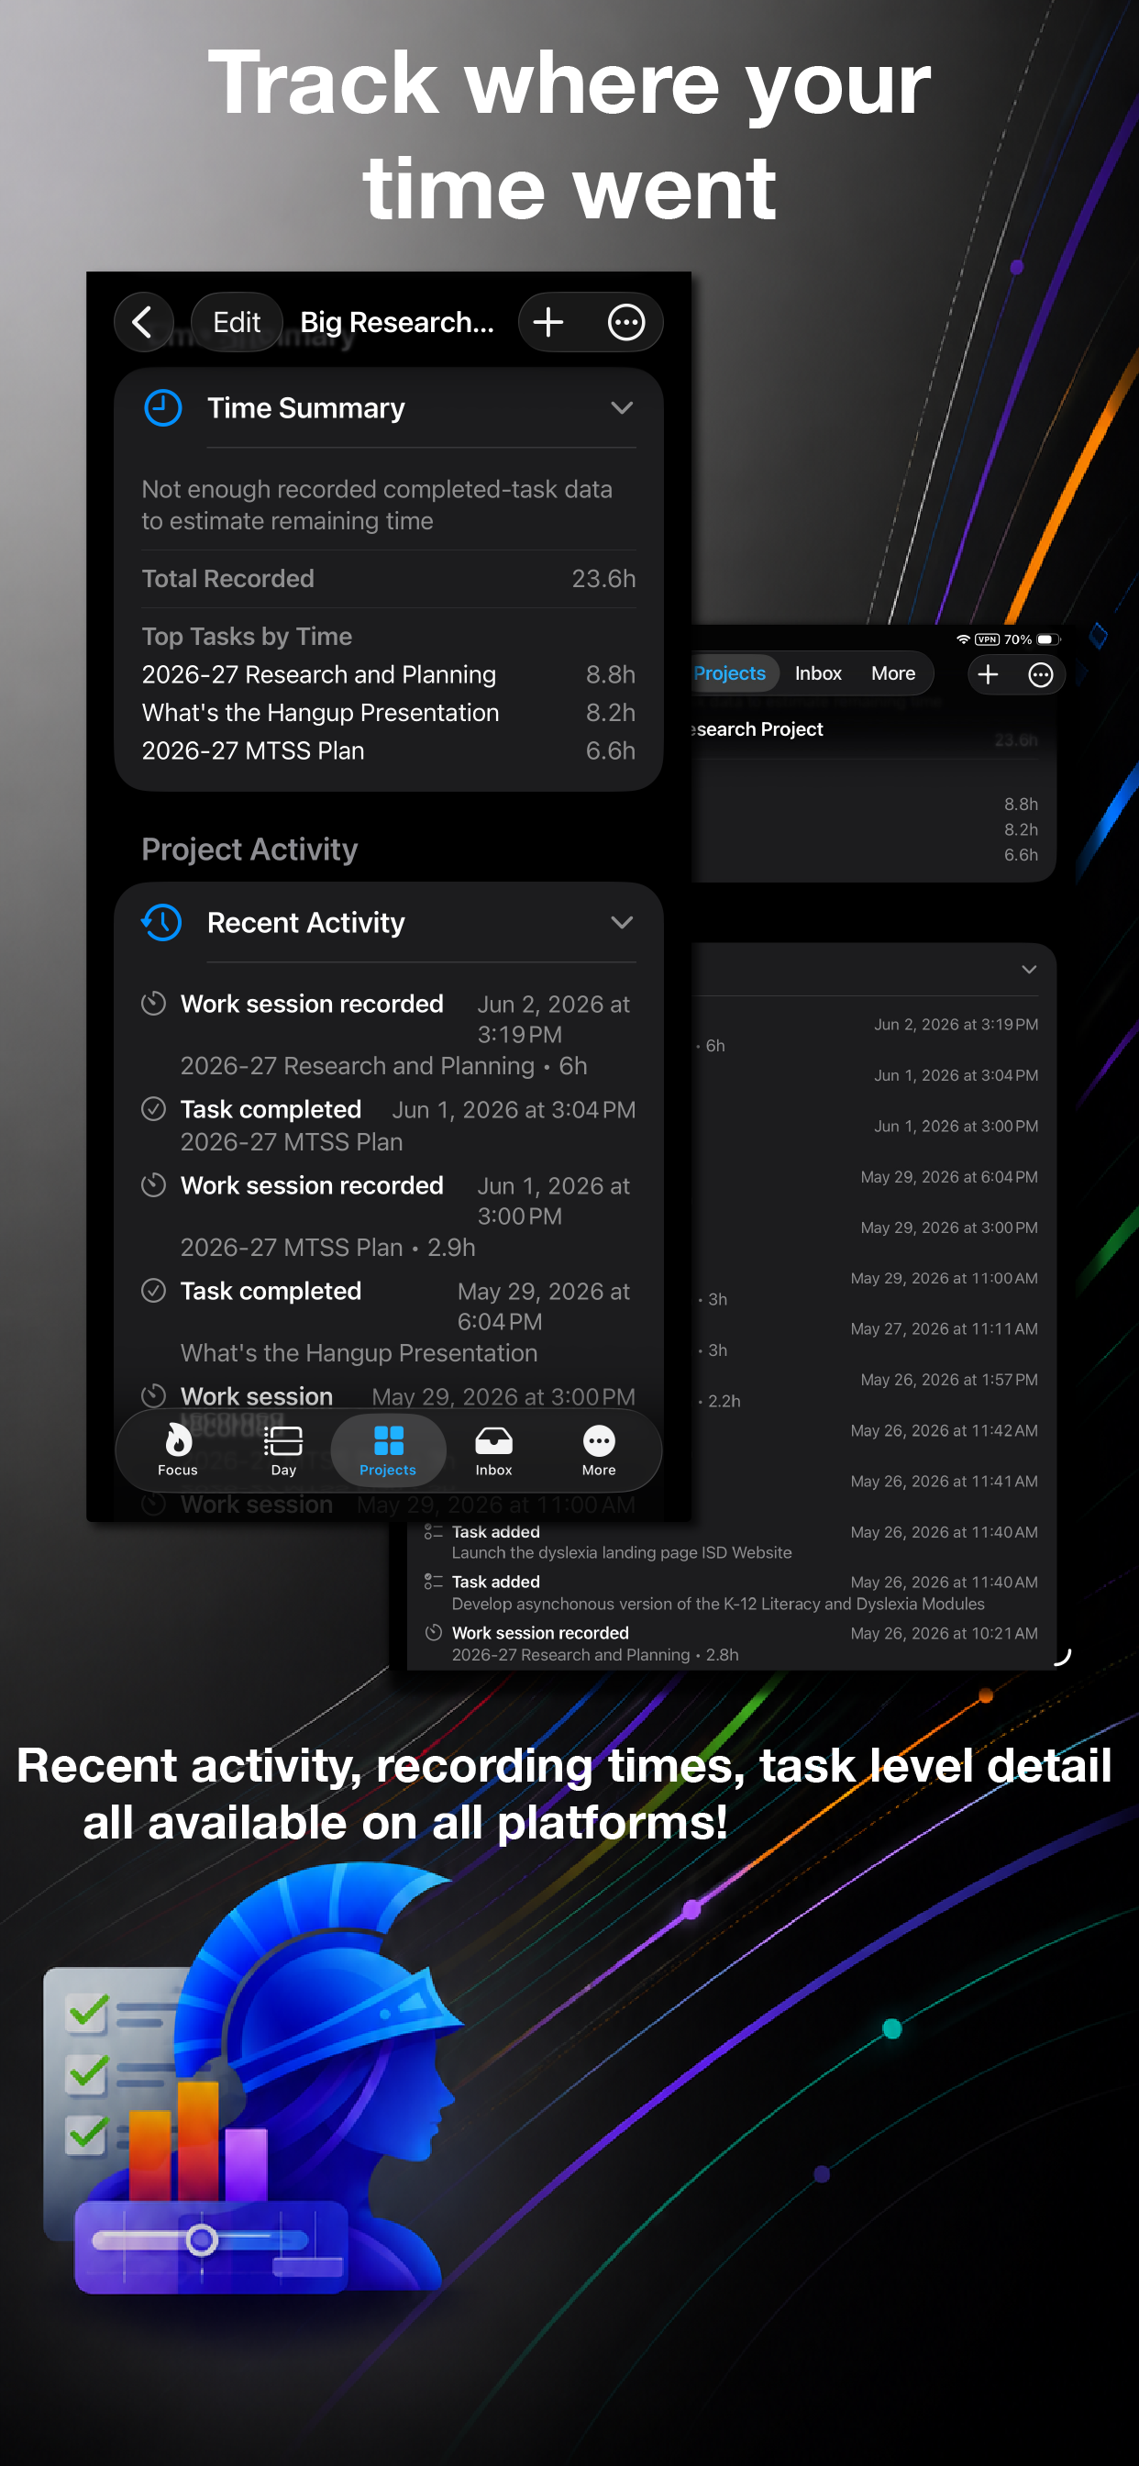Collapse activity list chevron in tablet window
The height and width of the screenshot is (2466, 1139).
coord(1029,969)
